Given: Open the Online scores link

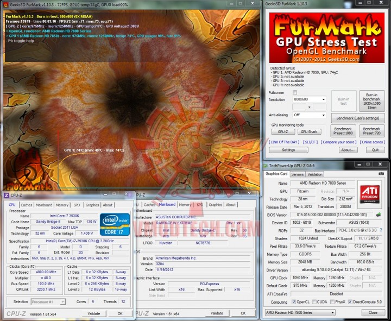Looking at the screenshot, I should click(373, 142).
